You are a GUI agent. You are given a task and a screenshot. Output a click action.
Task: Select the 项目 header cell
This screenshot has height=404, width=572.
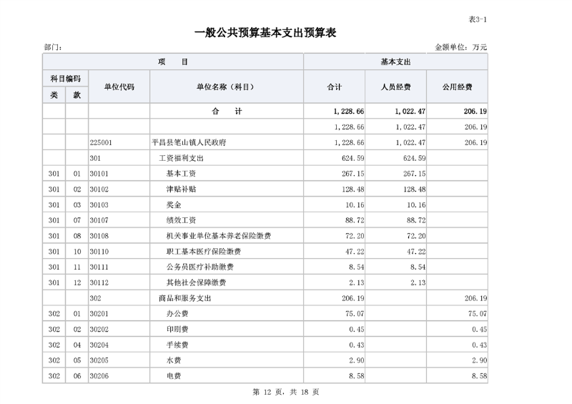pos(173,62)
